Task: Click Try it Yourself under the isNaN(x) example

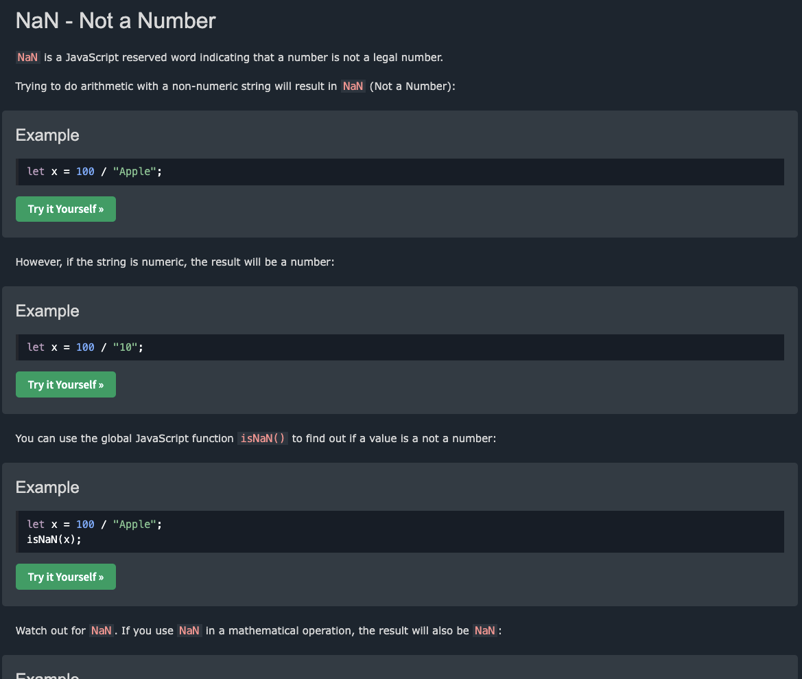Action: (65, 577)
